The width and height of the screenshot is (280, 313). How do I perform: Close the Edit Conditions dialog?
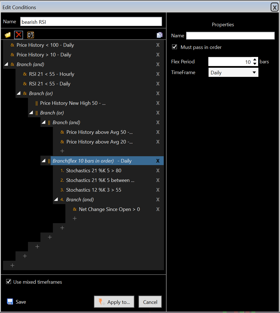[x=275, y=7]
